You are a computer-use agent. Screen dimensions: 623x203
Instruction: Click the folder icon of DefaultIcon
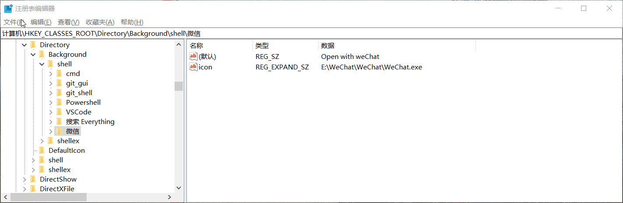pyautogui.click(x=42, y=150)
